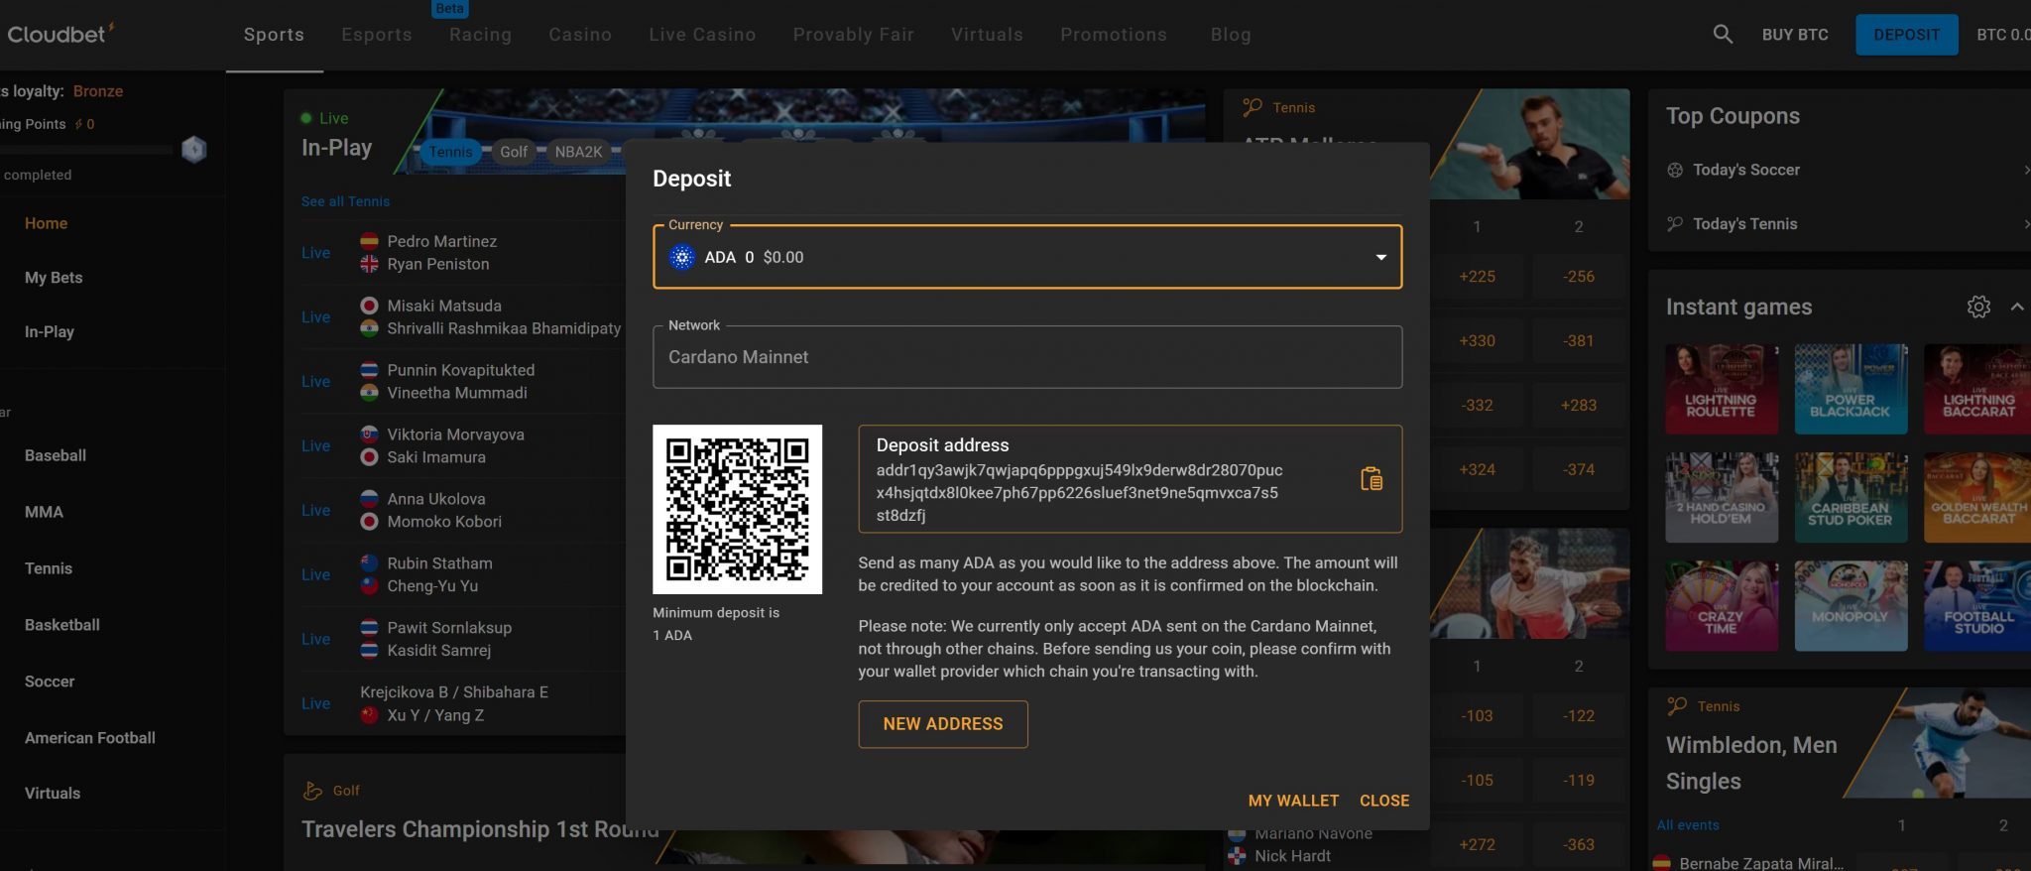Open In-Play in the sidebar
2031x871 pixels.
50,332
